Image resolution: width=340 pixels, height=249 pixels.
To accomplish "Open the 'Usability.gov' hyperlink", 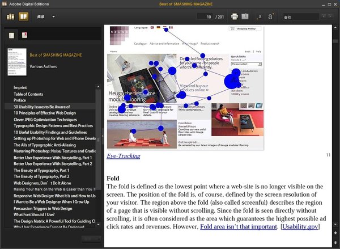I will coord(300,227).
